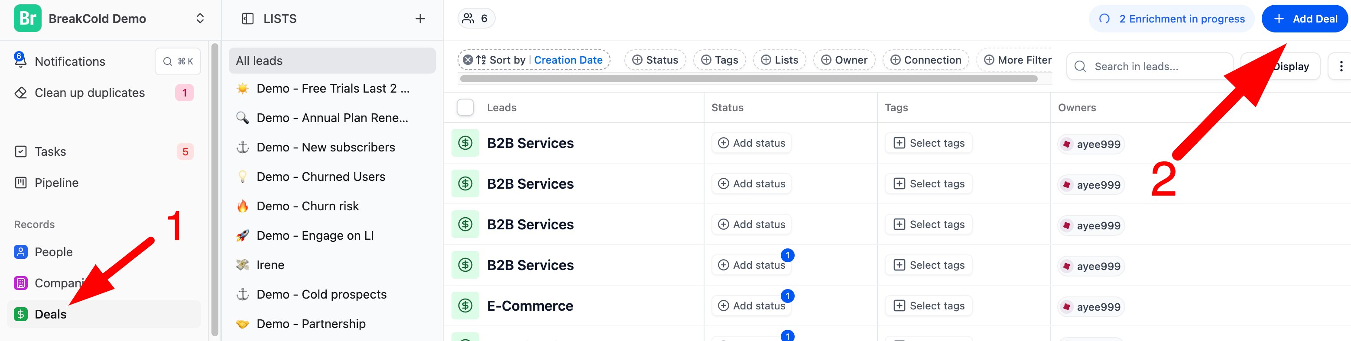Image resolution: width=1351 pixels, height=341 pixels.
Task: Select the All leads list
Action: pyautogui.click(x=332, y=61)
